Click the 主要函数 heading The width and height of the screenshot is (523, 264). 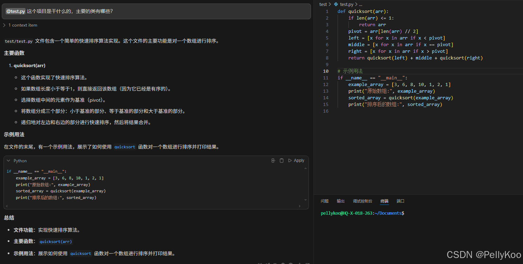[14, 53]
